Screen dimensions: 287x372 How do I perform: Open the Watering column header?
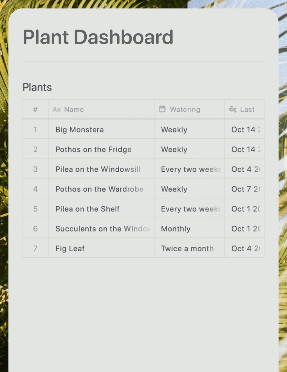pyautogui.click(x=185, y=109)
